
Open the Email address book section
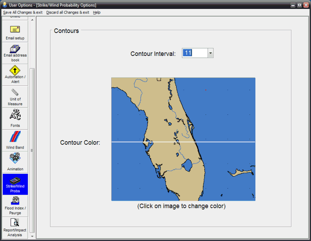point(15,53)
